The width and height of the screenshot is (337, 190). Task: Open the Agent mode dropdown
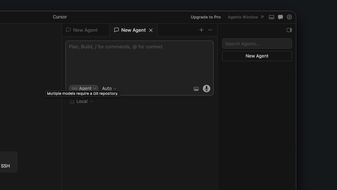pos(84,88)
